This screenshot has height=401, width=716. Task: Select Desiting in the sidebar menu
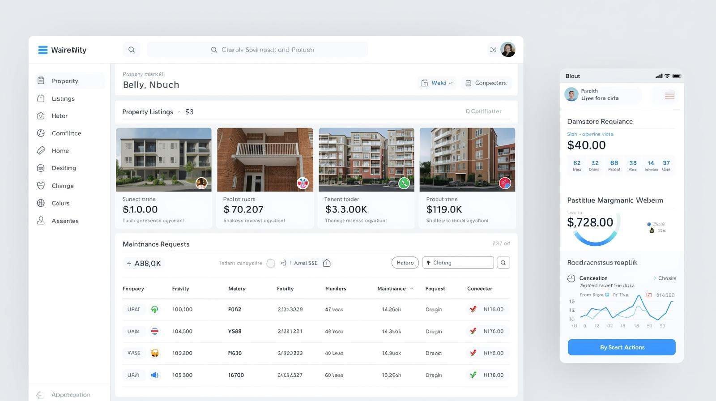pos(64,168)
